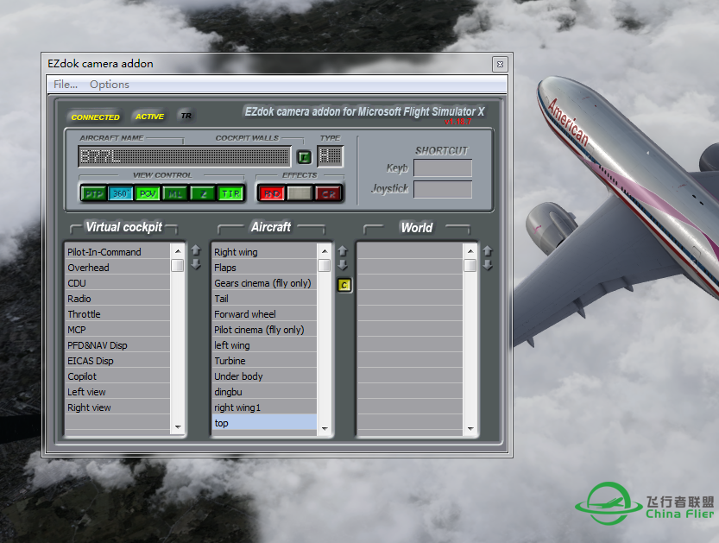The image size is (719, 543).
Task: Click the yellow C icon beside Aircraft list
Action: 344,285
